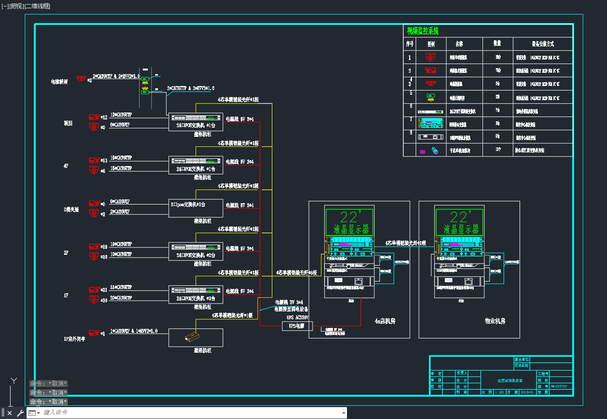
Task: Select legend row 7 rack symbol
Action: [x=430, y=123]
